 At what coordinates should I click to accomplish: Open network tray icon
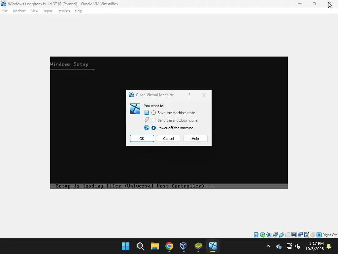point(289,246)
